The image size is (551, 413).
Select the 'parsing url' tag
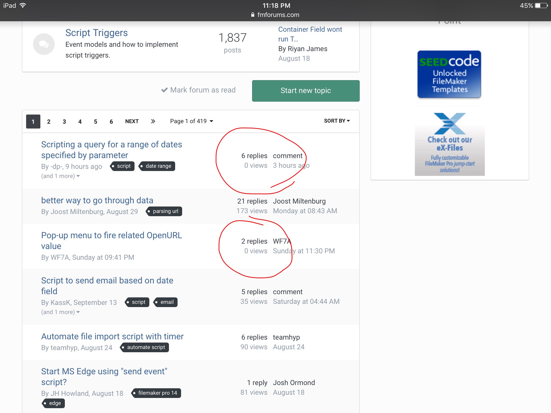pos(164,211)
